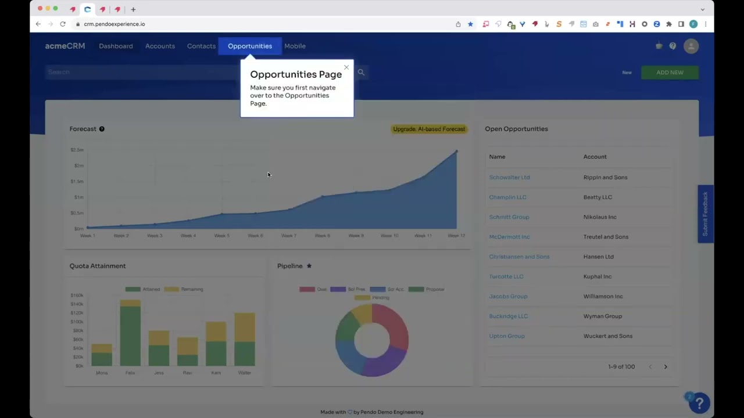This screenshot has height=418, width=744.
Task: Open the Contacts nav item
Action: [201, 46]
